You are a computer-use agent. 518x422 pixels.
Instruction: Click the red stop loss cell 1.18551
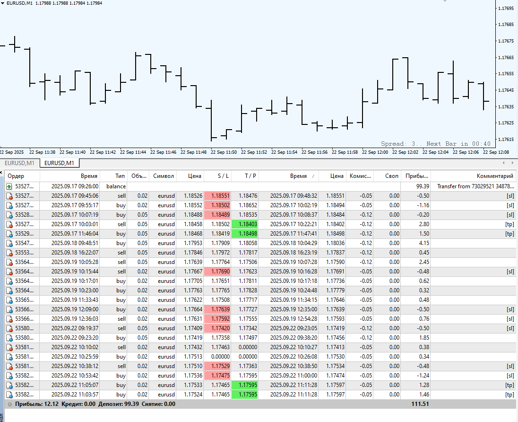tap(218, 196)
